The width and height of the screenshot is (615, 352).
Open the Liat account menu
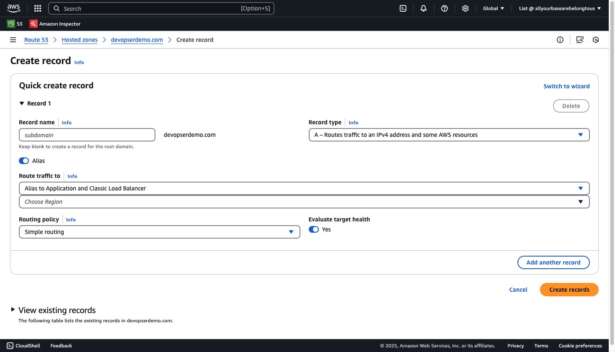tap(560, 8)
